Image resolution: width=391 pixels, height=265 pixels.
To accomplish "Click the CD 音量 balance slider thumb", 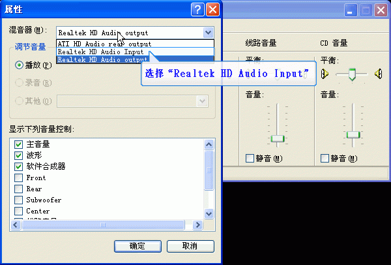I will coord(352,74).
